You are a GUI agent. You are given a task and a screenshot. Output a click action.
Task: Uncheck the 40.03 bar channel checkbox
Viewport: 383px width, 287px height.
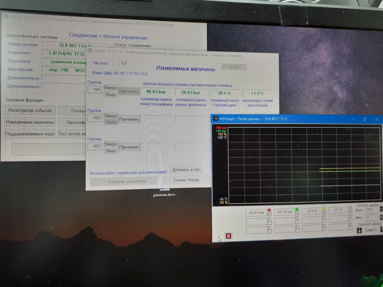(x=270, y=214)
